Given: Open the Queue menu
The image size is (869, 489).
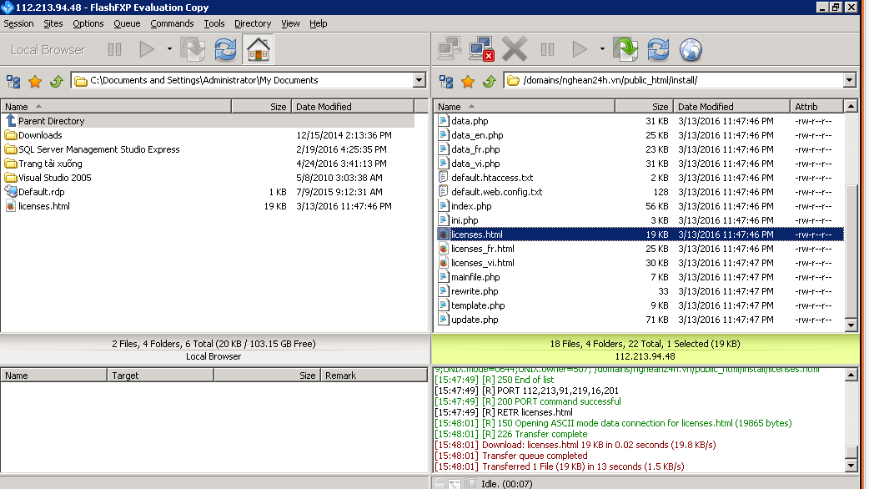Looking at the screenshot, I should tap(127, 23).
